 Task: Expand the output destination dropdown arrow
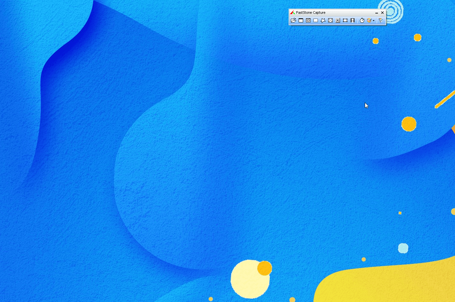coord(373,21)
